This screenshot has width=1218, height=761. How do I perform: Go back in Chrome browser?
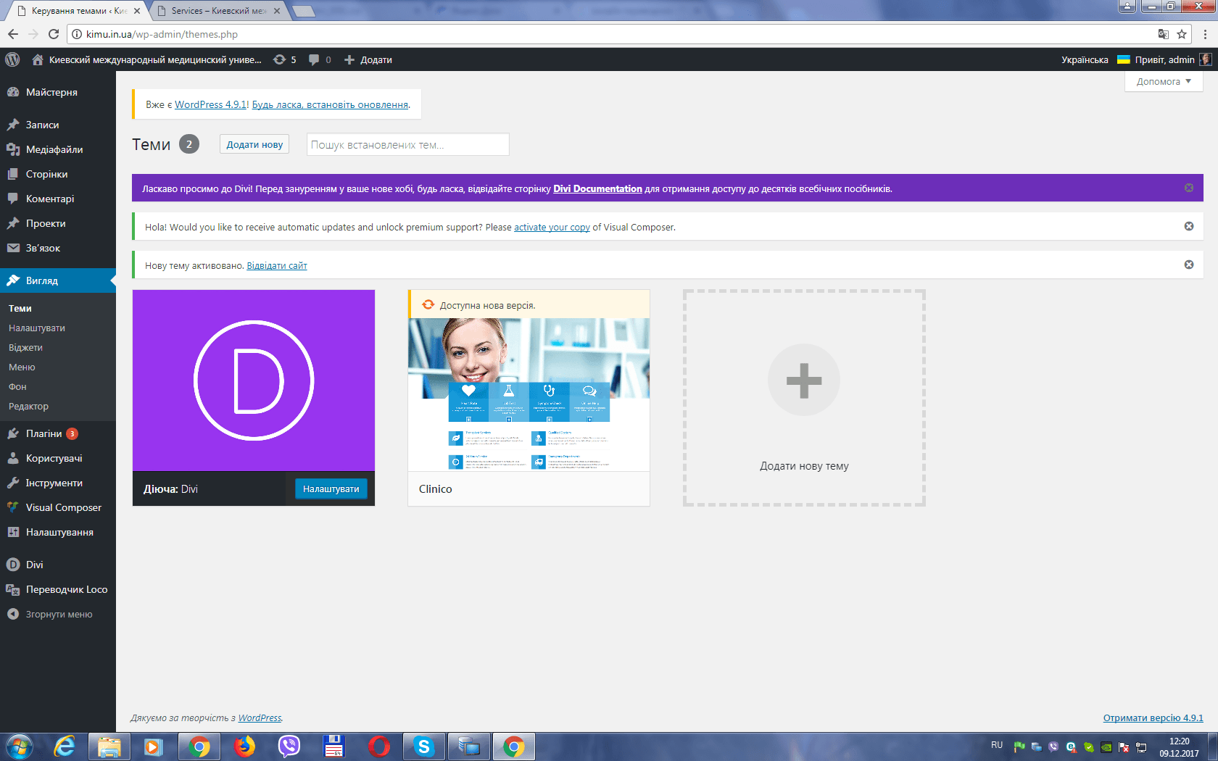13,34
